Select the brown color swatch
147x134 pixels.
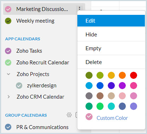(x=100, y=96)
